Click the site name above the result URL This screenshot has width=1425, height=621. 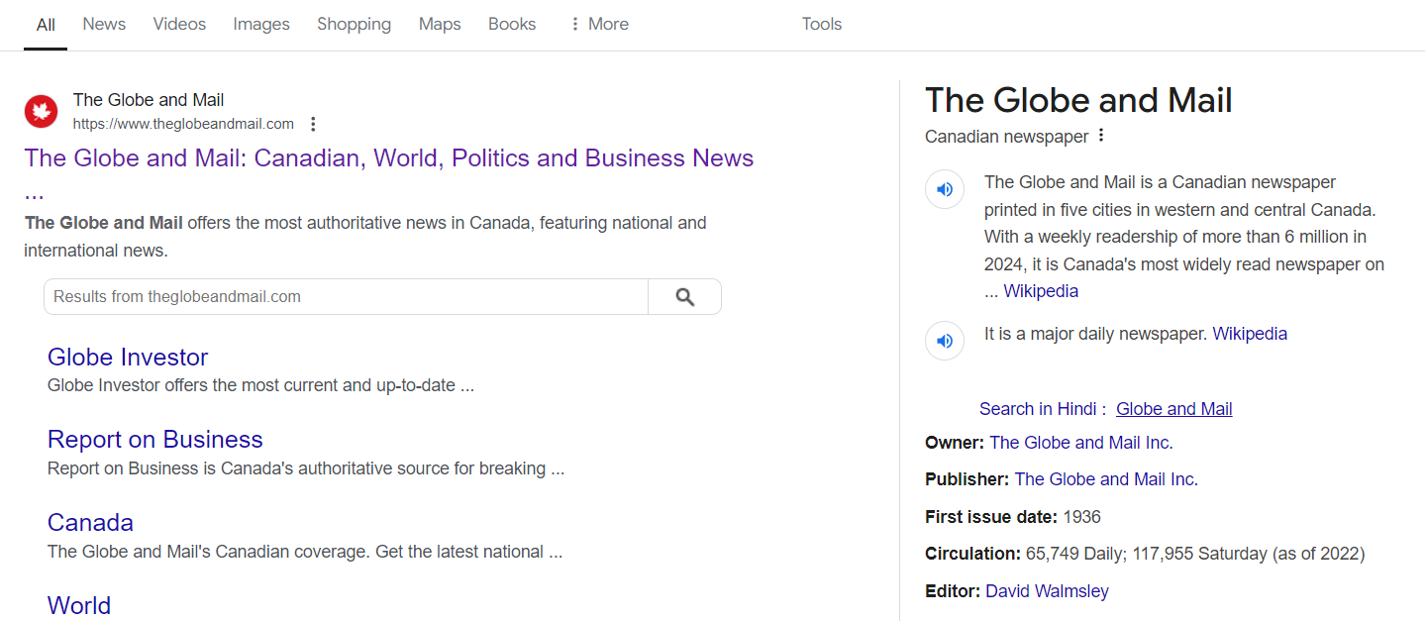(x=149, y=100)
